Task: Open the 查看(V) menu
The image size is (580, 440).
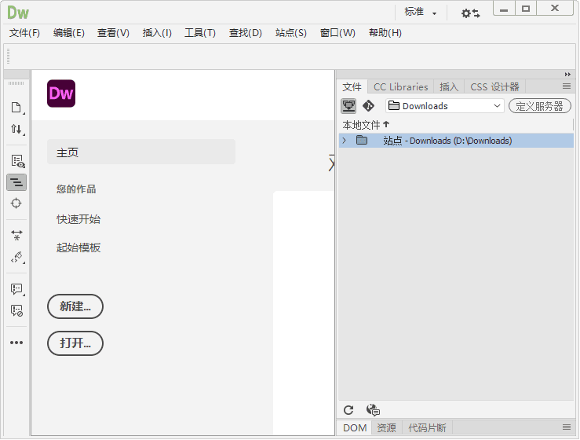Action: [113, 33]
